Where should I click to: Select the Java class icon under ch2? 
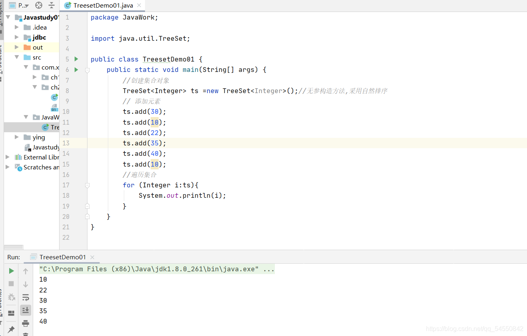54,97
